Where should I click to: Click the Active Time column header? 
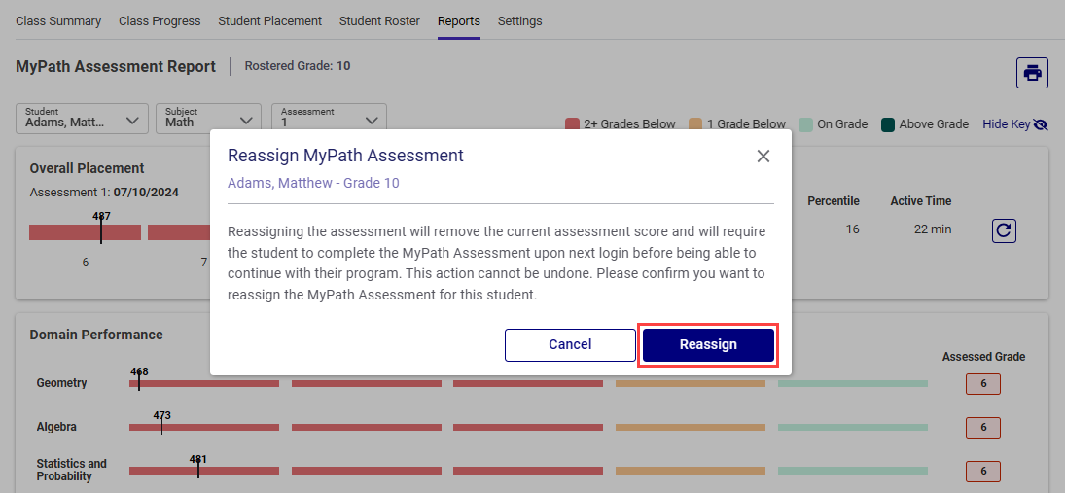921,201
